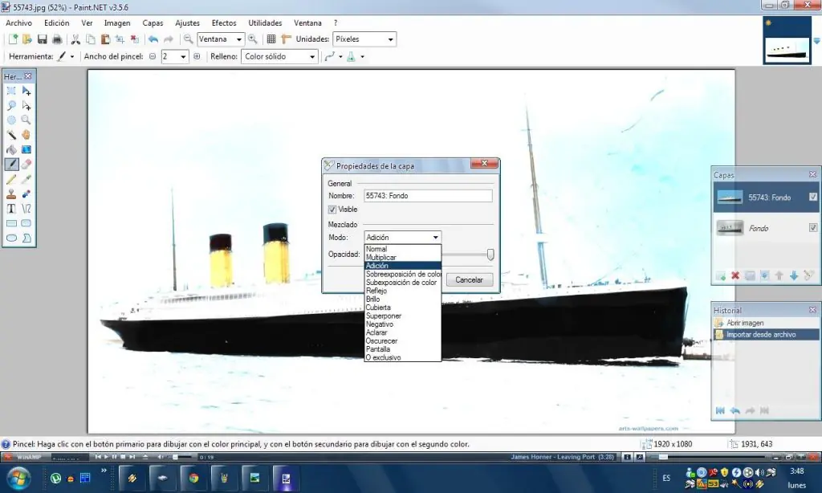Image resolution: width=822 pixels, height=493 pixels.
Task: Select the Lasso Select tool
Action: click(x=11, y=105)
